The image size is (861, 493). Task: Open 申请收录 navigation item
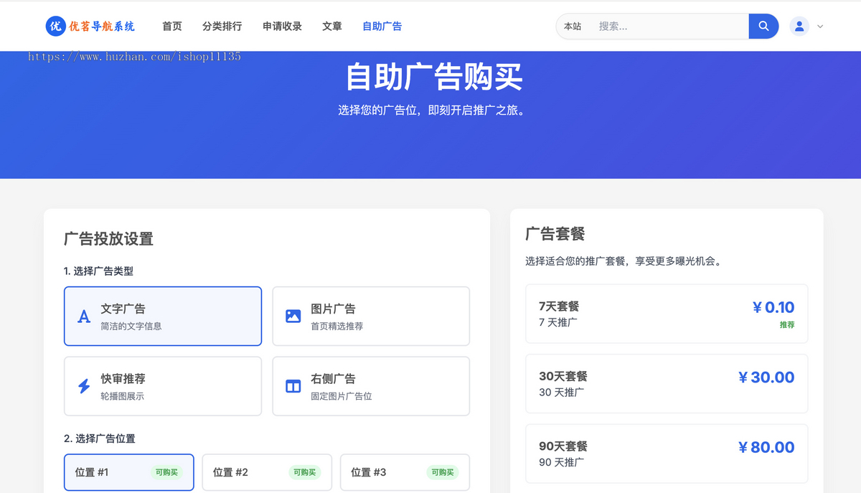[x=282, y=27]
